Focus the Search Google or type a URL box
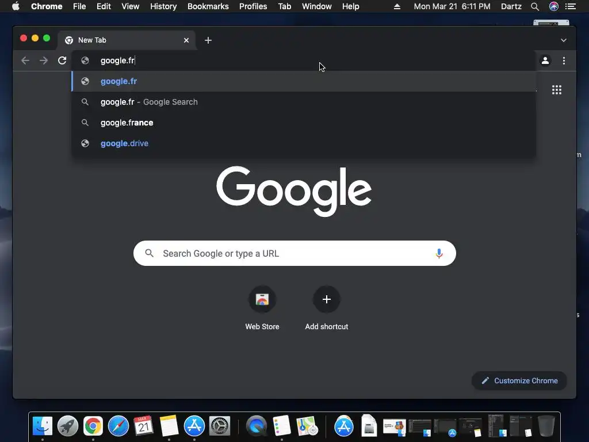The height and width of the screenshot is (442, 589). (x=294, y=253)
